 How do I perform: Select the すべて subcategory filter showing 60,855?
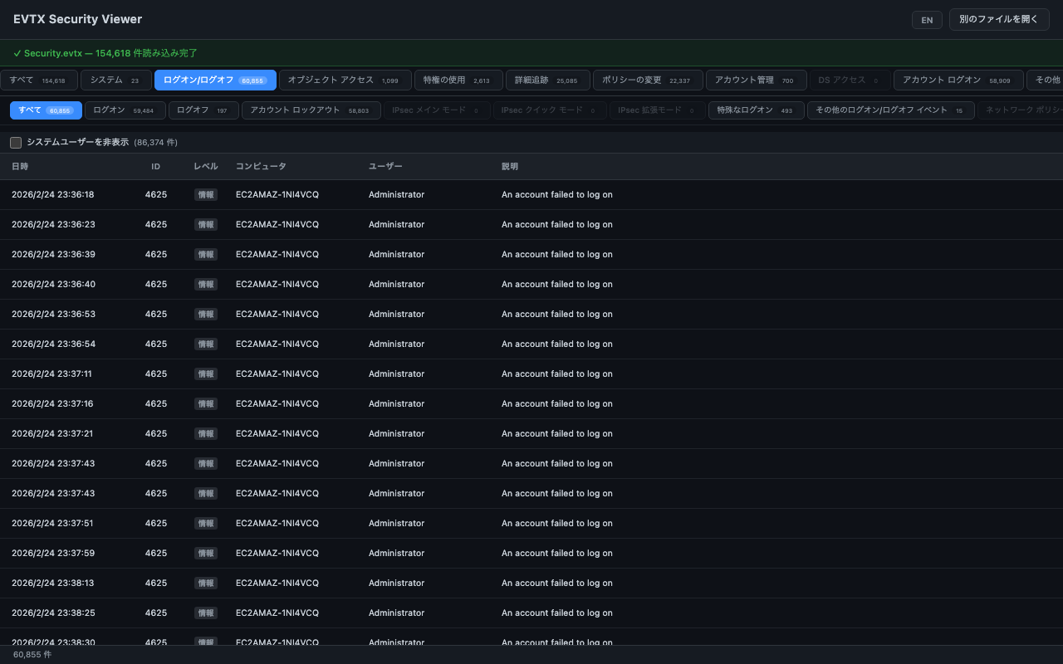[x=46, y=110]
